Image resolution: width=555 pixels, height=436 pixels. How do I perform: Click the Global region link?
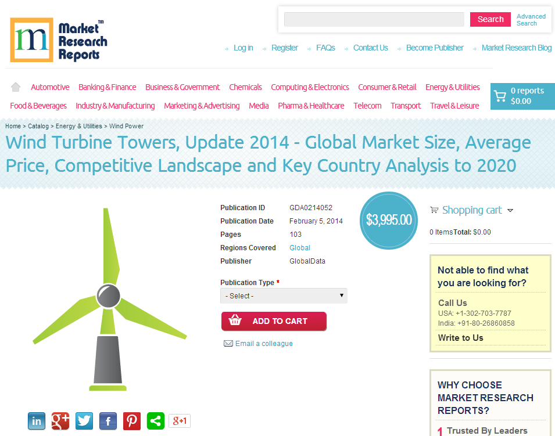(300, 248)
